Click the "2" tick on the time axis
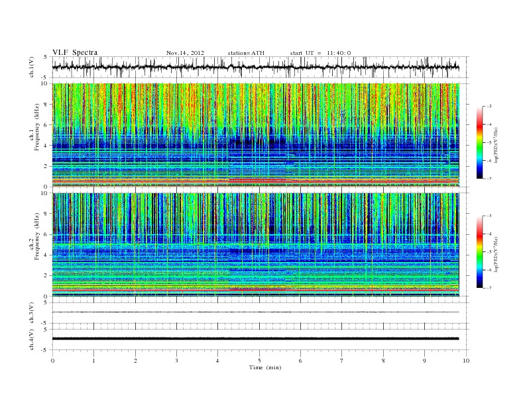 pos(135,361)
